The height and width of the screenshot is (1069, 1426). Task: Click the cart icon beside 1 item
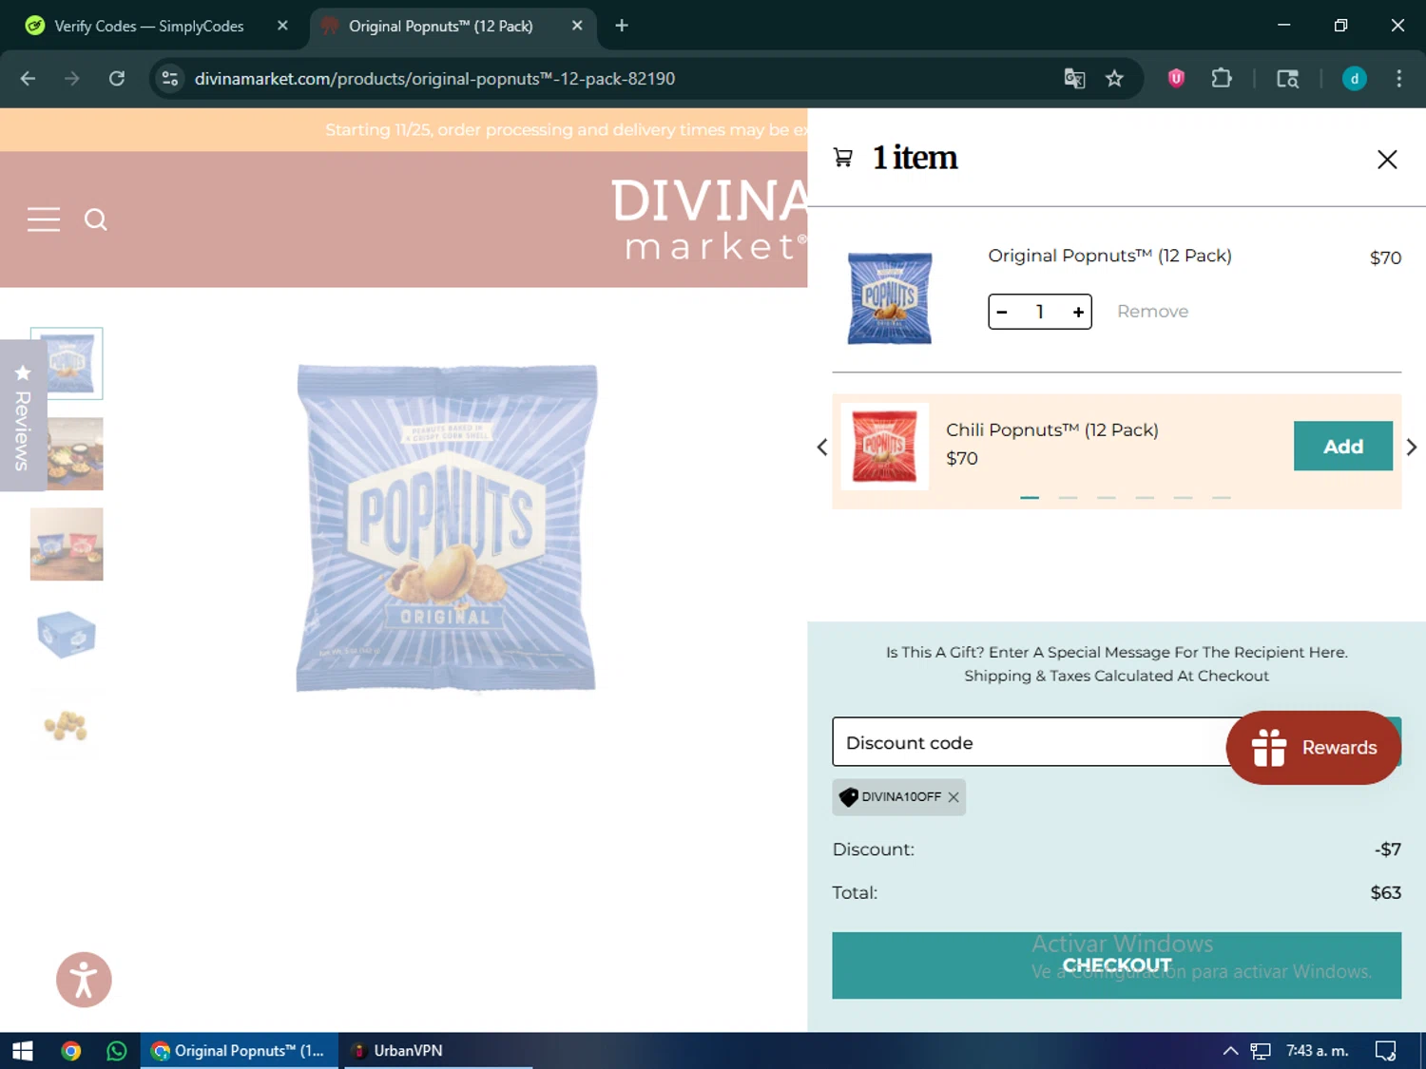coord(842,158)
